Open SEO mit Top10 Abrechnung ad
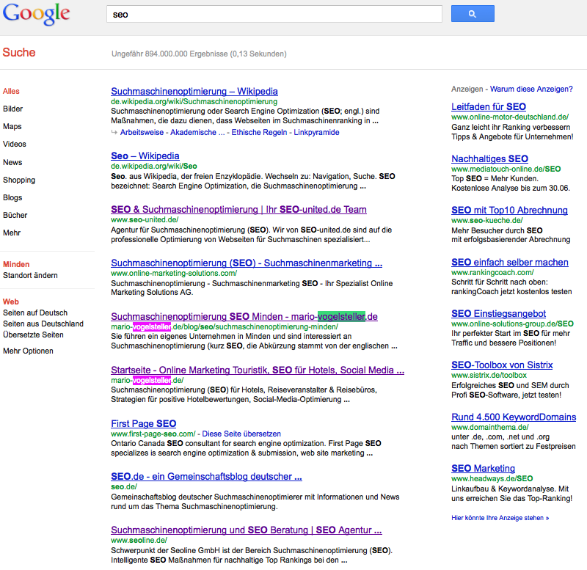The image size is (587, 570). 509,211
